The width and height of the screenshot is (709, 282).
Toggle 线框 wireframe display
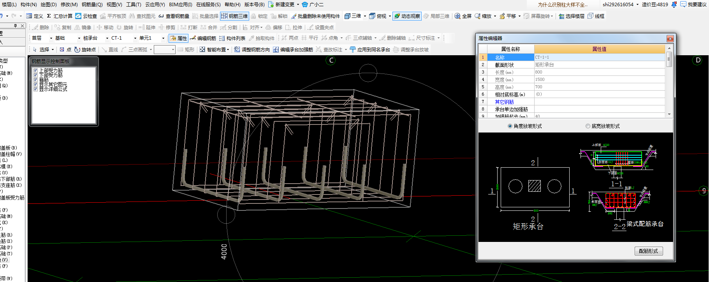(596, 16)
